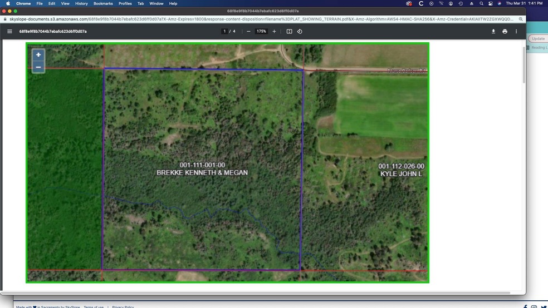Screen dimensions: 548x308
Task: Open the View menu
Action: click(65, 3)
